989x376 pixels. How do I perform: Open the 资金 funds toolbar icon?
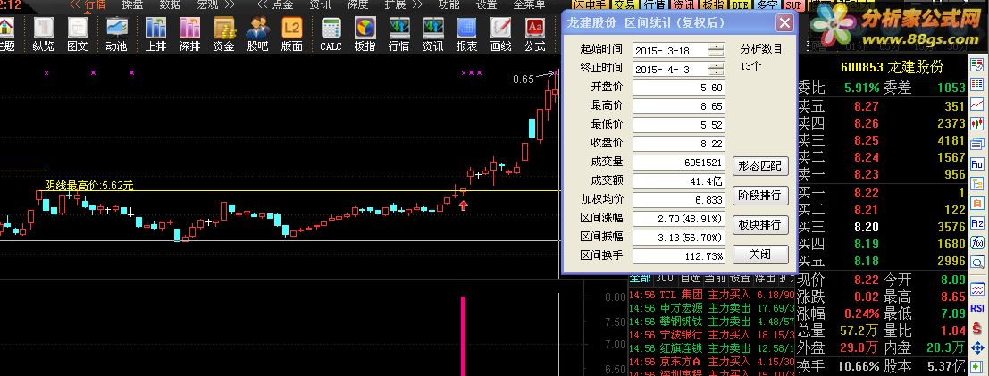[224, 34]
